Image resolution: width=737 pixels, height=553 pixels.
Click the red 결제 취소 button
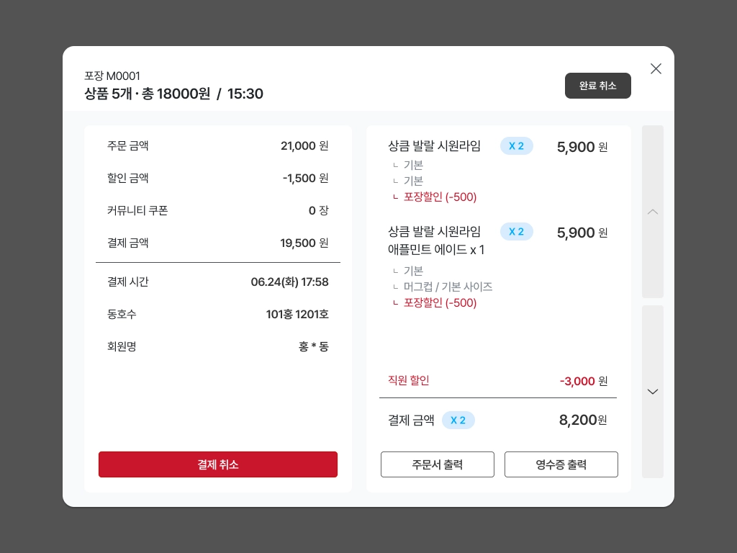pos(218,464)
